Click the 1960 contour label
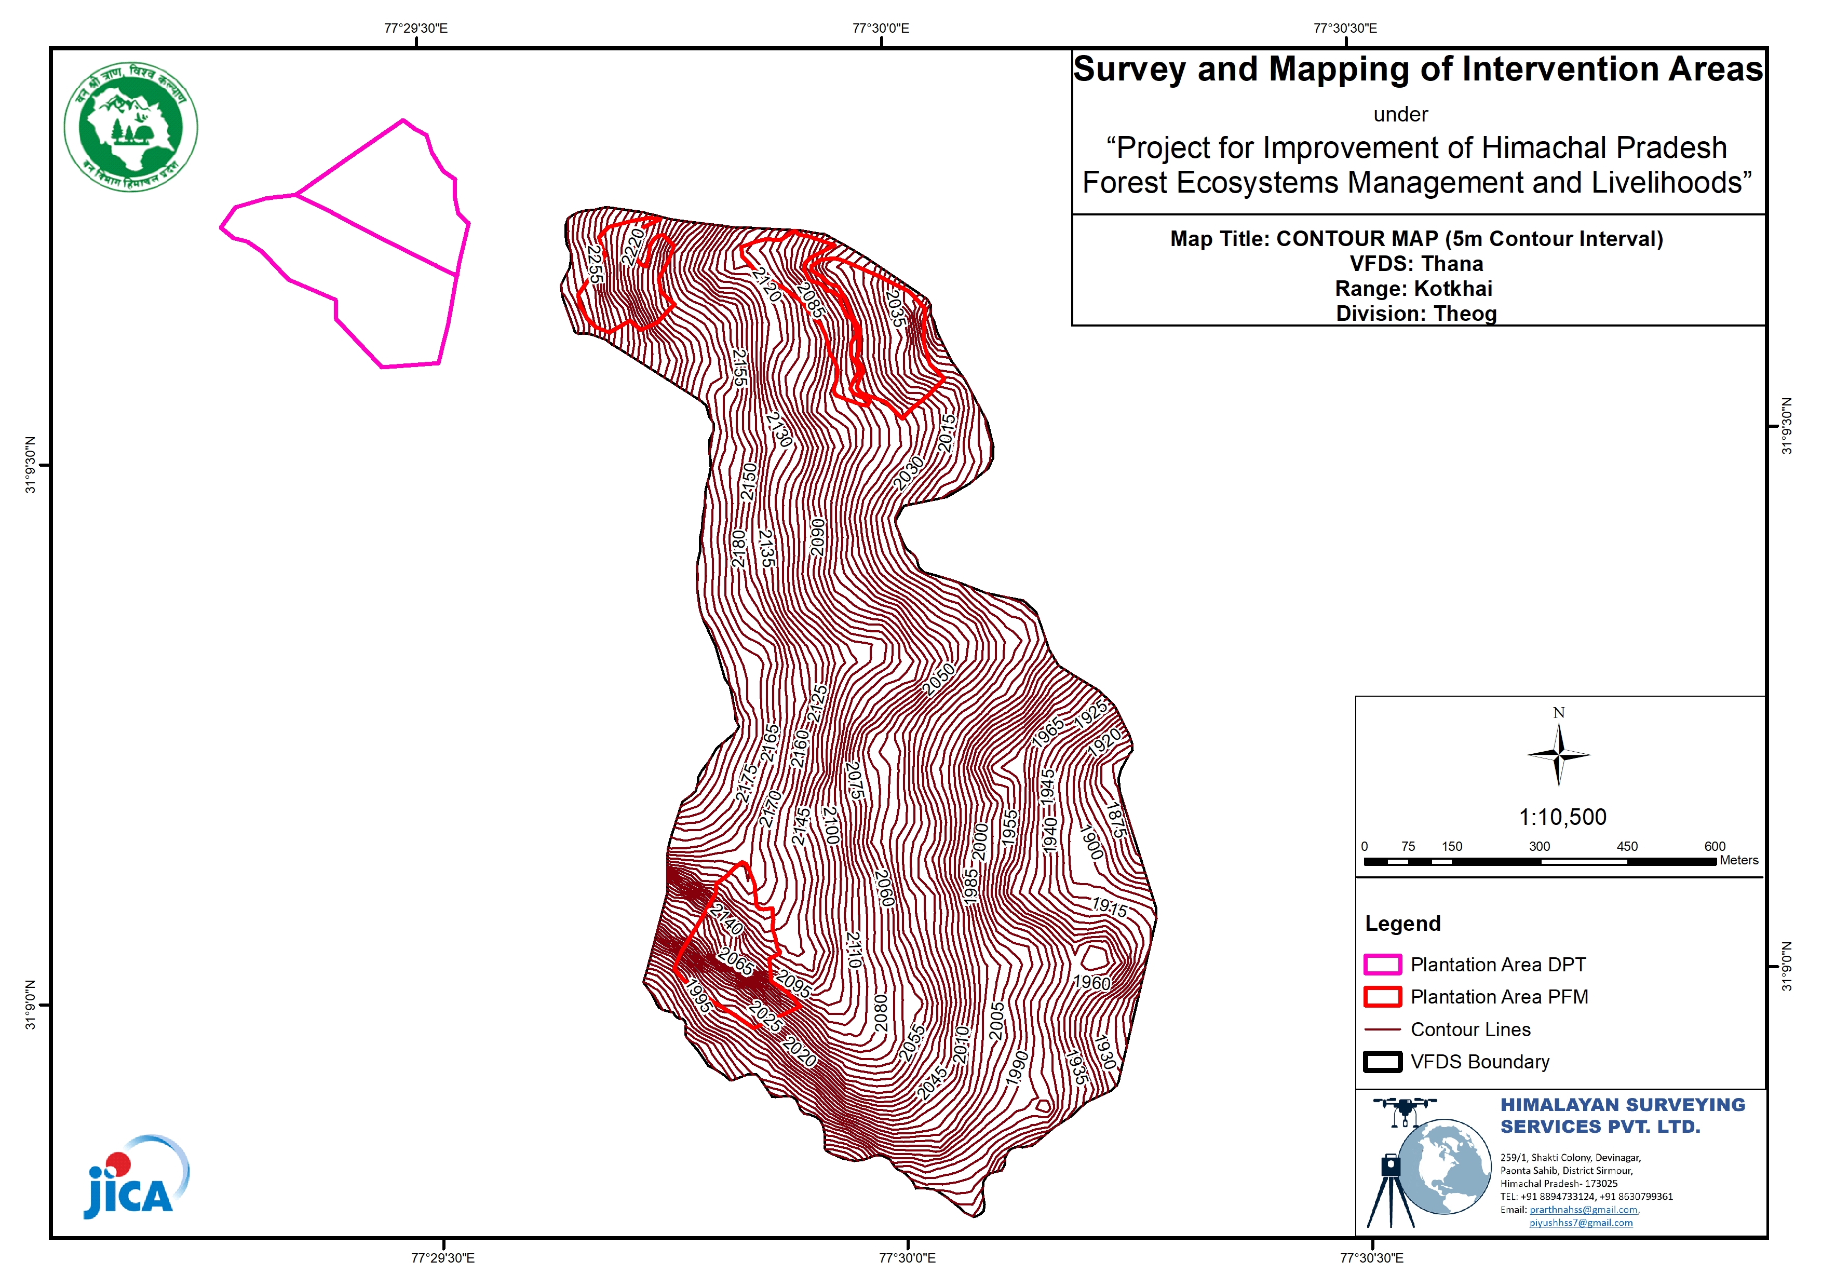 1092,982
